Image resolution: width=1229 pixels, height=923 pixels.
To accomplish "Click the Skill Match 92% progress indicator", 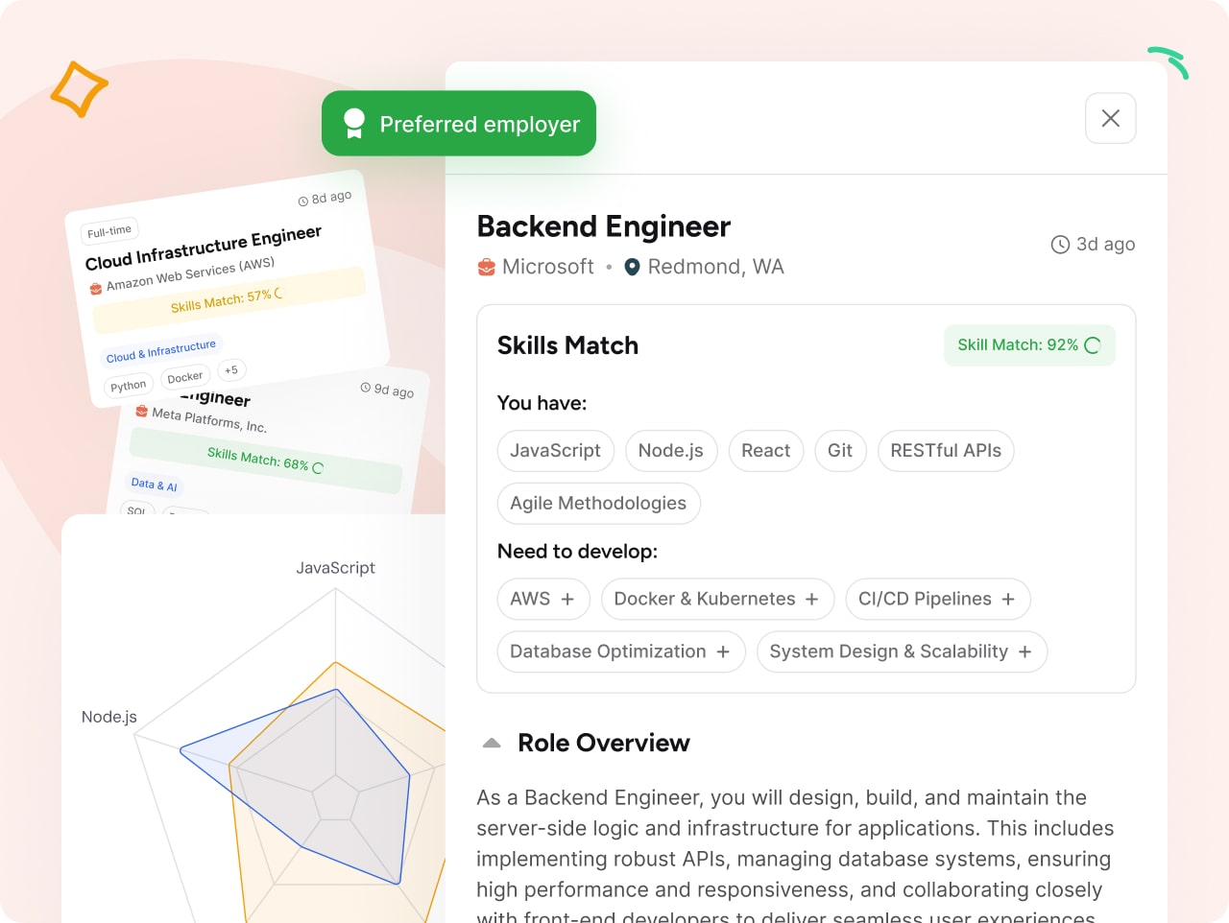I will point(1029,344).
